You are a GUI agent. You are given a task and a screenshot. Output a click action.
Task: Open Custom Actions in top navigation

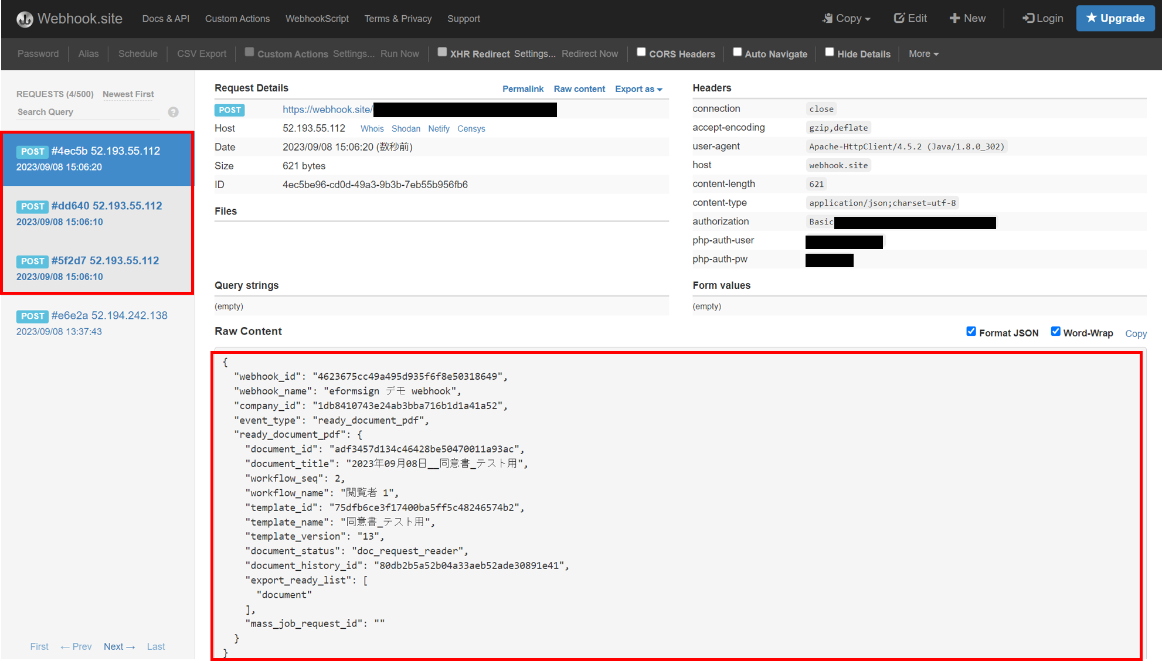click(237, 19)
